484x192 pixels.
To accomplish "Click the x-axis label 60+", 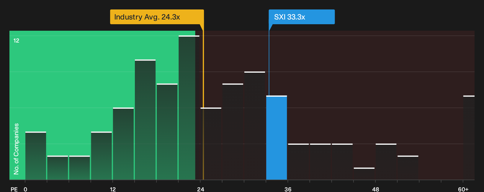I will (463, 189).
